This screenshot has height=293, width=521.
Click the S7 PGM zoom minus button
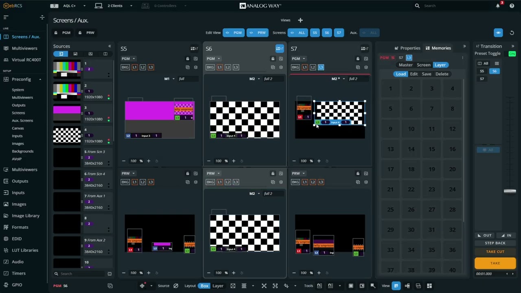(294, 161)
